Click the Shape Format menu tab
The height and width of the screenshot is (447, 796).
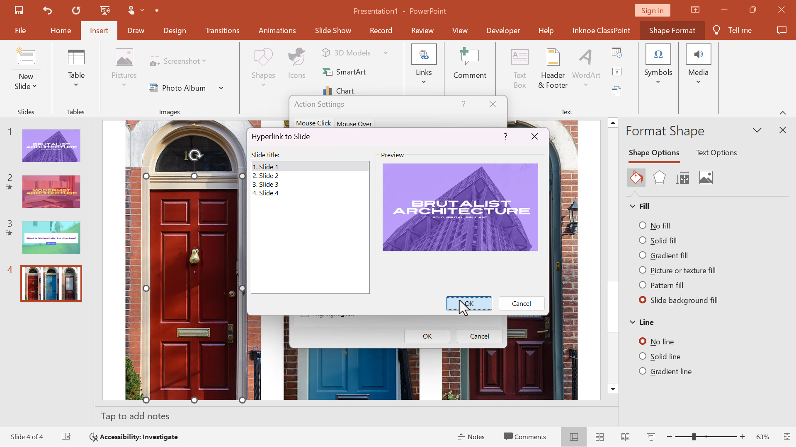click(671, 30)
